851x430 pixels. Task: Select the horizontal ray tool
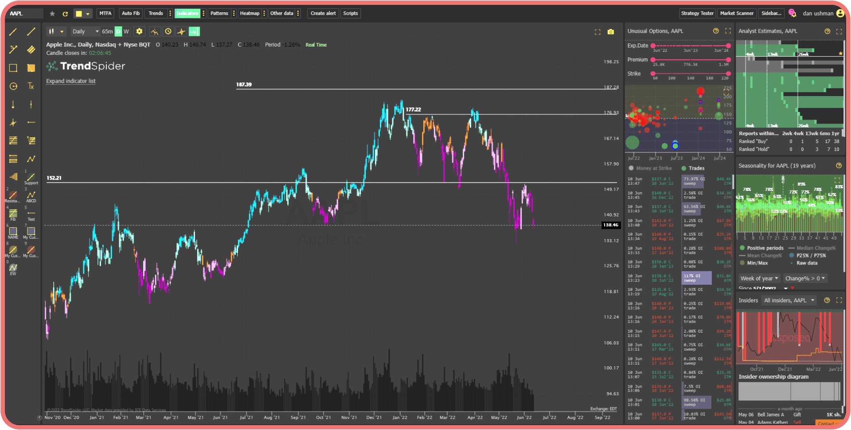(31, 122)
